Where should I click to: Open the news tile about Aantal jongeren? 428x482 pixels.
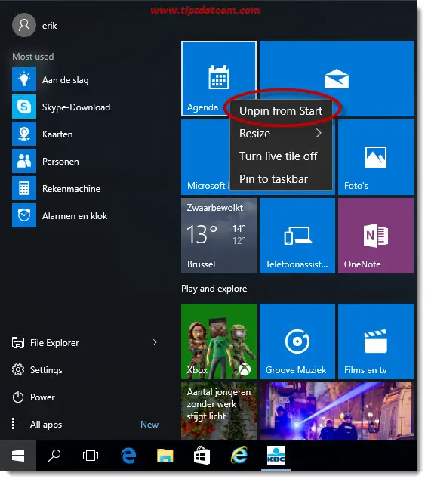coord(219,411)
